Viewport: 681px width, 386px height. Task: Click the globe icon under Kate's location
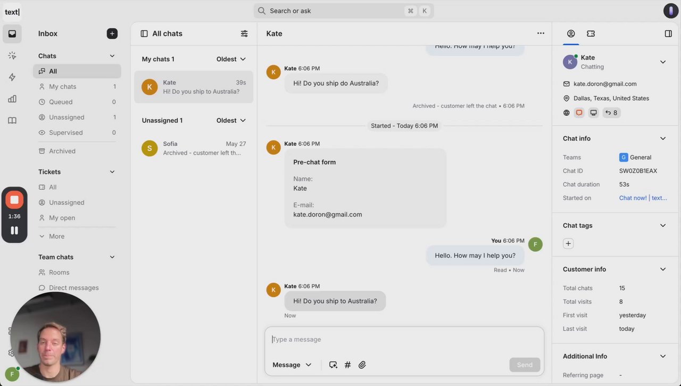(566, 113)
